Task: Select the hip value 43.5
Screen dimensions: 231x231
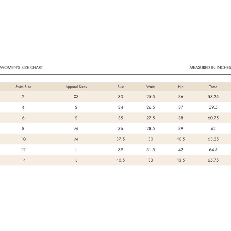Action: 181,160
